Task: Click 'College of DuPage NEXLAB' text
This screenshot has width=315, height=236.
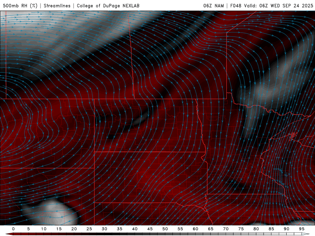Action: pyautogui.click(x=108, y=6)
